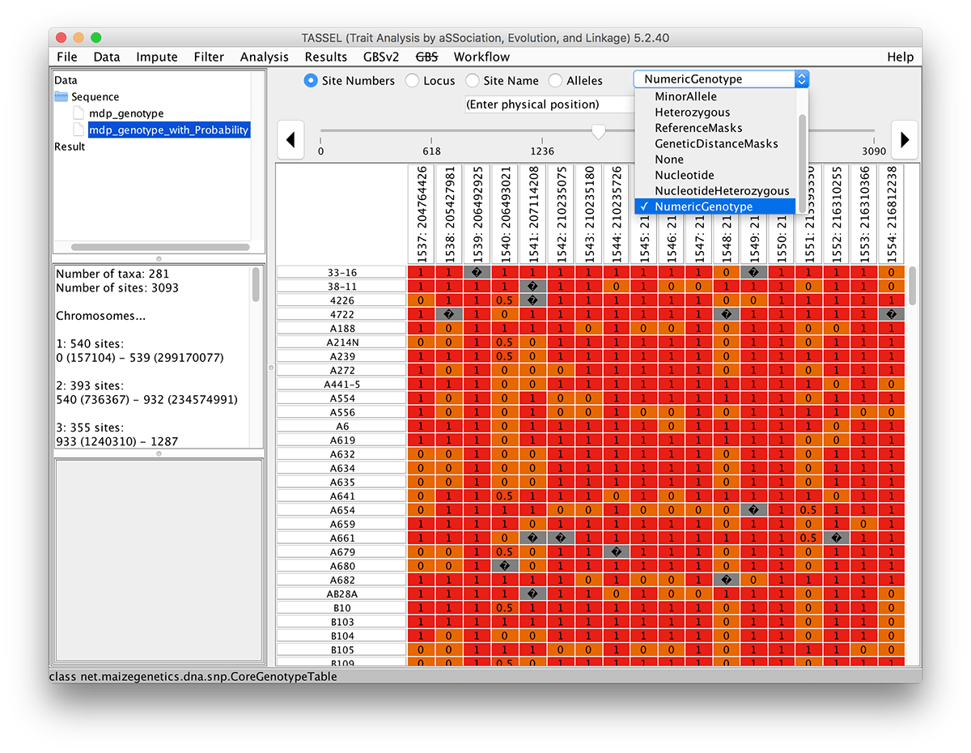Select the Sequence tree node
The width and height of the screenshot is (971, 753).
95,97
